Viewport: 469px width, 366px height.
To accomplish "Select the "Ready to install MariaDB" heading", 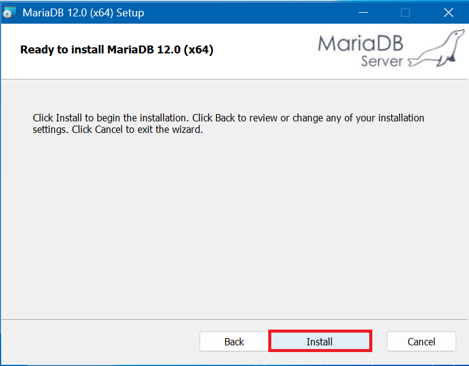I will pos(117,50).
